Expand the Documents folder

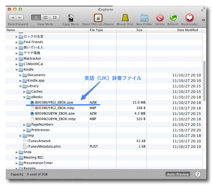20,75
